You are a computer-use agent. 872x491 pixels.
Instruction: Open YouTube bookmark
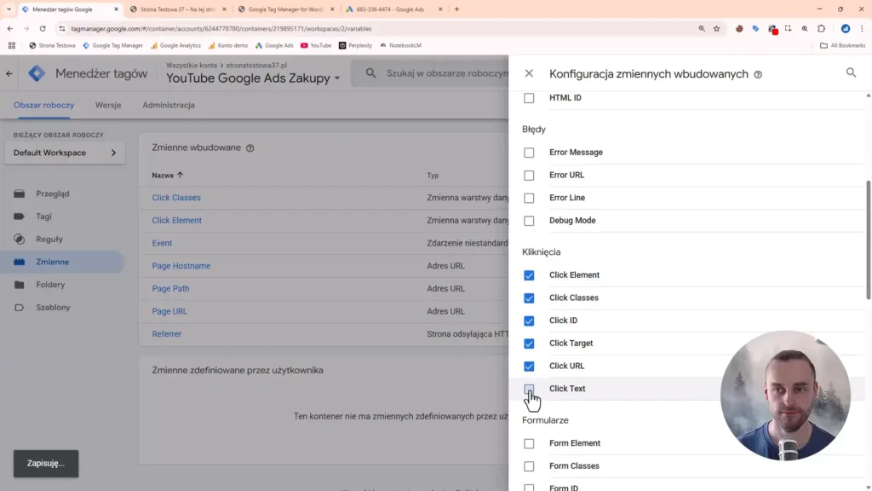click(x=316, y=46)
